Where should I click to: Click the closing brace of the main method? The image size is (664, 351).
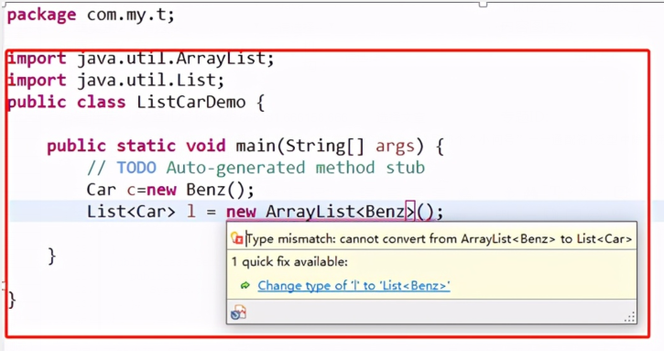[51, 256]
